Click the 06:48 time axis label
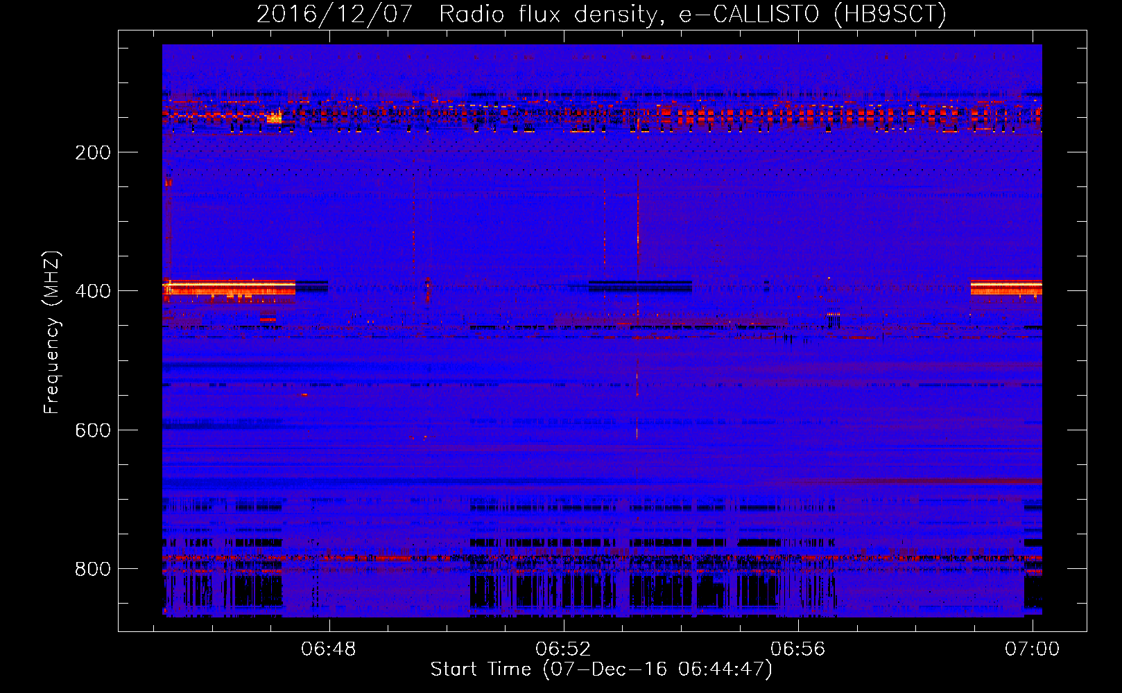1122x693 pixels. point(329,649)
